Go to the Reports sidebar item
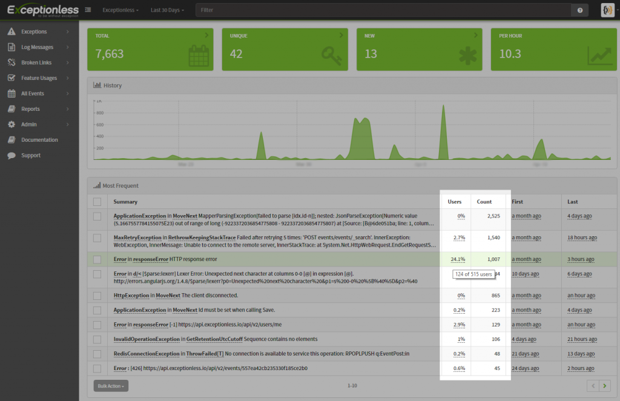This screenshot has height=401, width=620. tap(30, 109)
